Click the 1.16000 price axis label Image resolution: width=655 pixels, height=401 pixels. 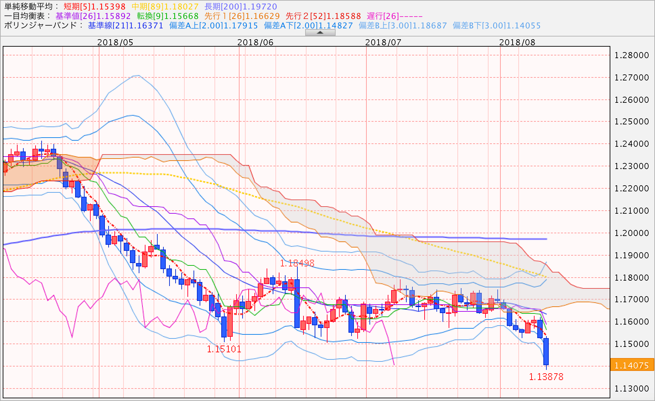pyautogui.click(x=632, y=322)
